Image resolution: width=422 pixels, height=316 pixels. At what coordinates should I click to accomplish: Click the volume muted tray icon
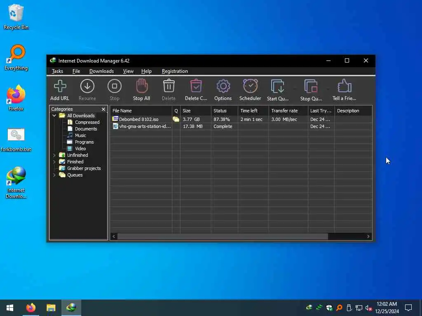pyautogui.click(x=369, y=308)
